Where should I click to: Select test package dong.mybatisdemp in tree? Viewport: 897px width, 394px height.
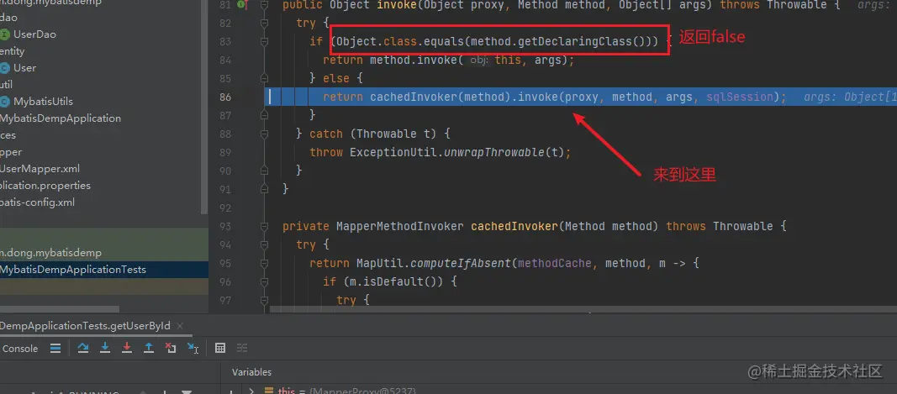(x=51, y=253)
